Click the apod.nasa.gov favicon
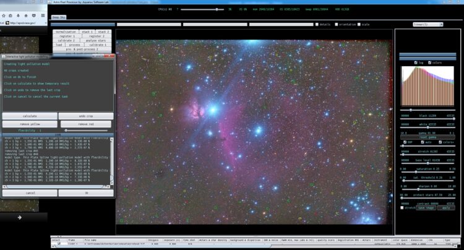Screen dimensions: 464x250 click(7, 23)
